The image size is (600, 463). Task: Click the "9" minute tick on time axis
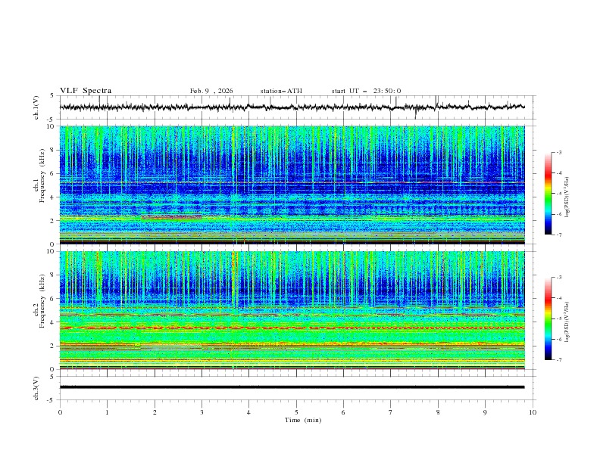point(485,412)
